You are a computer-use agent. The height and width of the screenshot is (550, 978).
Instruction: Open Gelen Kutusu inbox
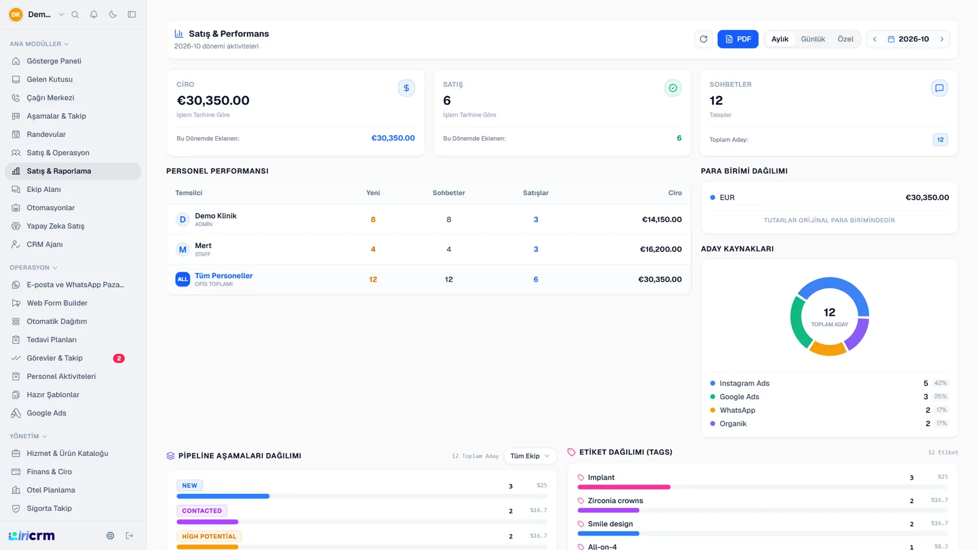tap(73, 79)
